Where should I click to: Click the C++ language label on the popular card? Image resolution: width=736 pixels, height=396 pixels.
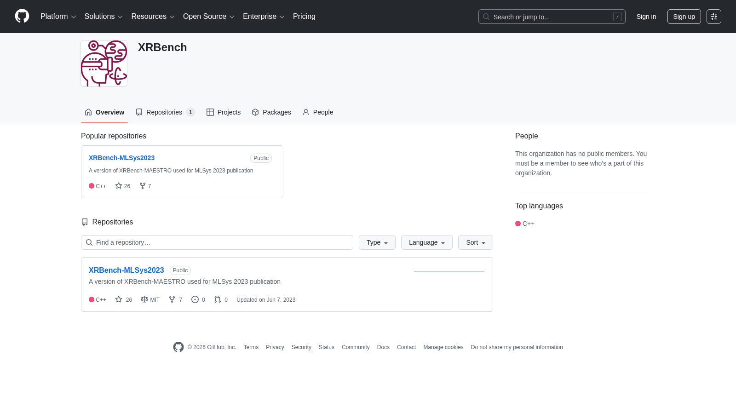point(98,186)
